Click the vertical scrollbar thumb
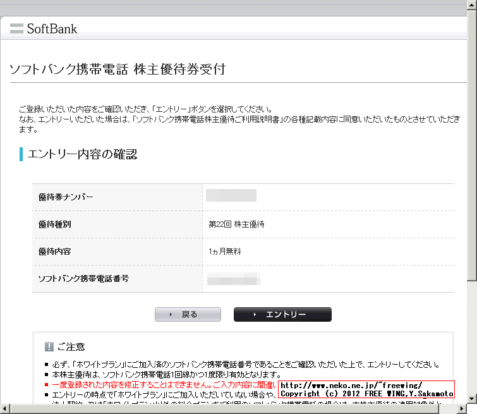 coord(472,145)
